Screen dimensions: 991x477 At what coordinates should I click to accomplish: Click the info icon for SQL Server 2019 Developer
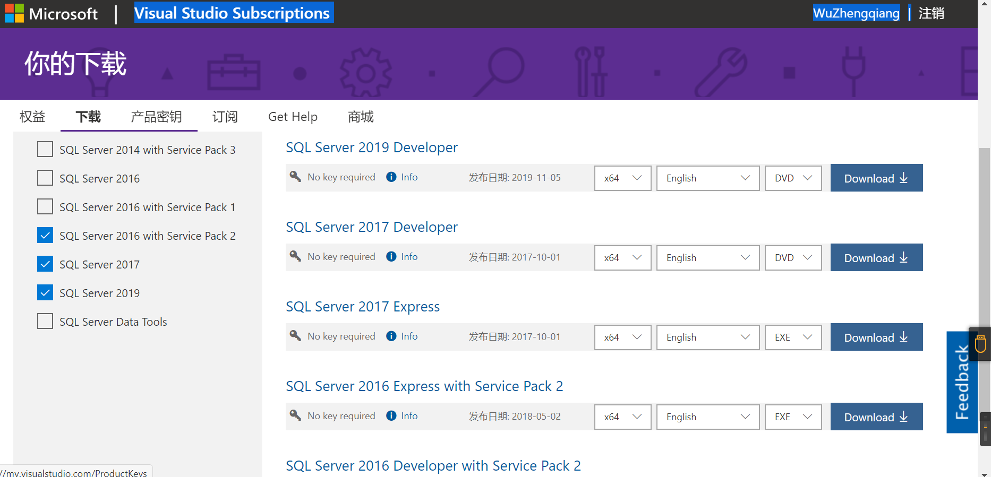pyautogui.click(x=391, y=177)
